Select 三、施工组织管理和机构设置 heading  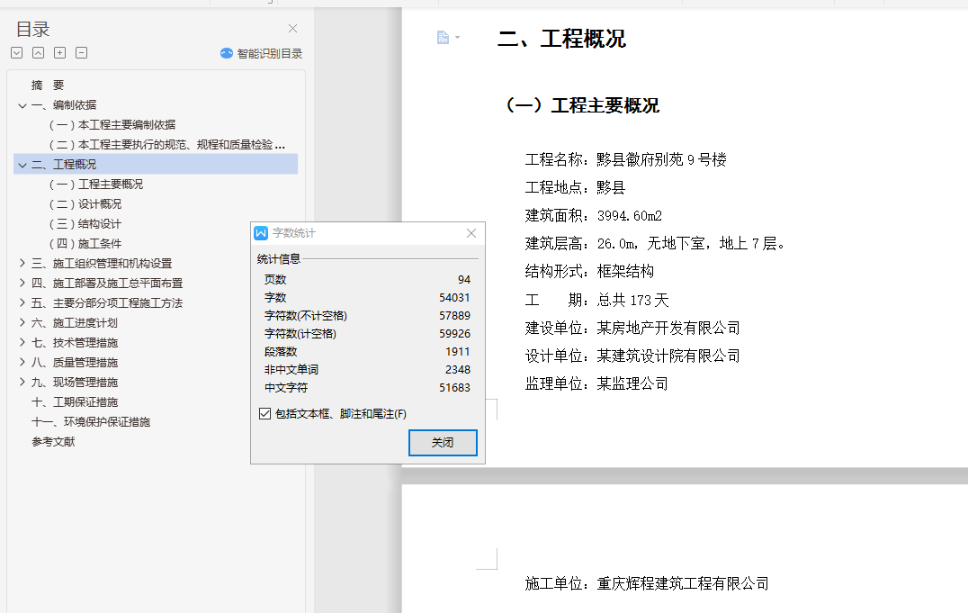coord(102,263)
